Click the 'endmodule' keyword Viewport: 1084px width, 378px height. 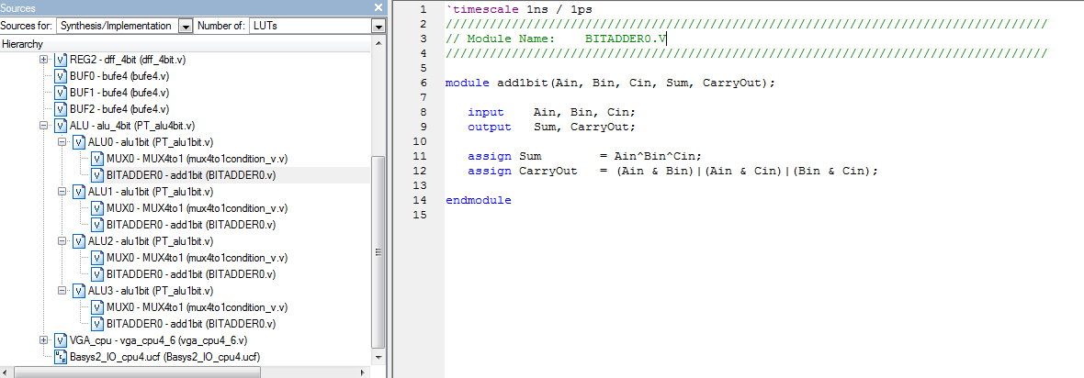coord(479,200)
